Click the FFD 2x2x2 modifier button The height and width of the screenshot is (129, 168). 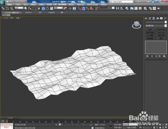point(161,32)
